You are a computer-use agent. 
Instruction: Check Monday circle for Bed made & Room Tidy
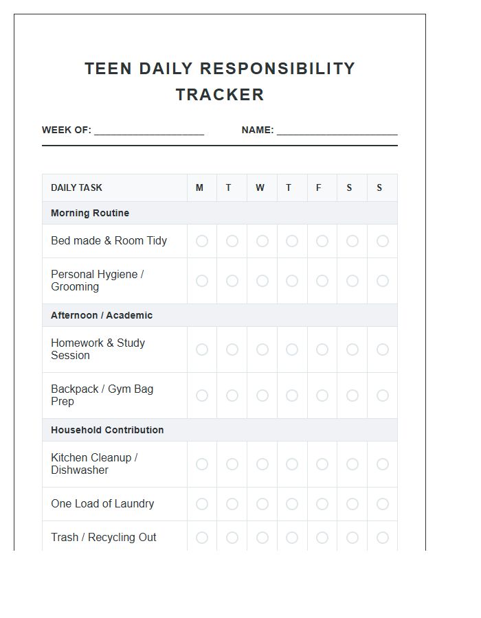pyautogui.click(x=202, y=241)
